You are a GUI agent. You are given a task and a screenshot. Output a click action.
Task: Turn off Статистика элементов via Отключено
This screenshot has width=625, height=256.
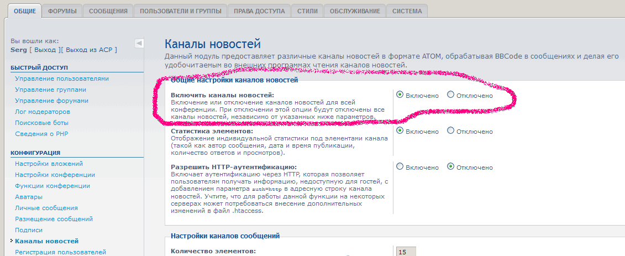450,131
